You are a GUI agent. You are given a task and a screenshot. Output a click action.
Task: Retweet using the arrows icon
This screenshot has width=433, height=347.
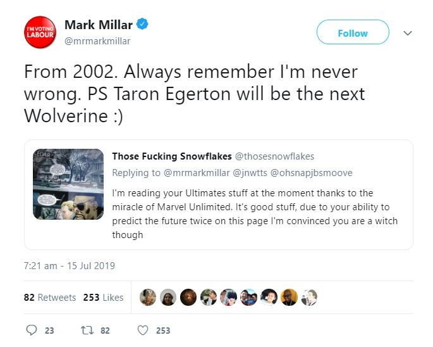point(87,330)
